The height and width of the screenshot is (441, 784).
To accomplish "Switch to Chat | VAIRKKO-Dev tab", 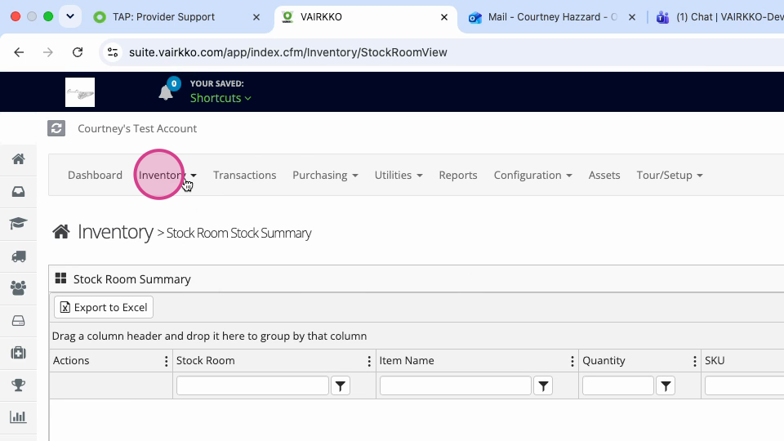I will (x=718, y=17).
